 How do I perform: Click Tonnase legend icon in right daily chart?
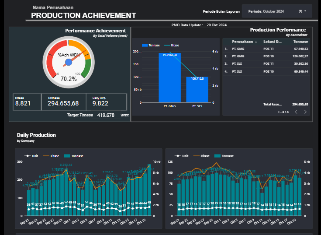point(217,156)
